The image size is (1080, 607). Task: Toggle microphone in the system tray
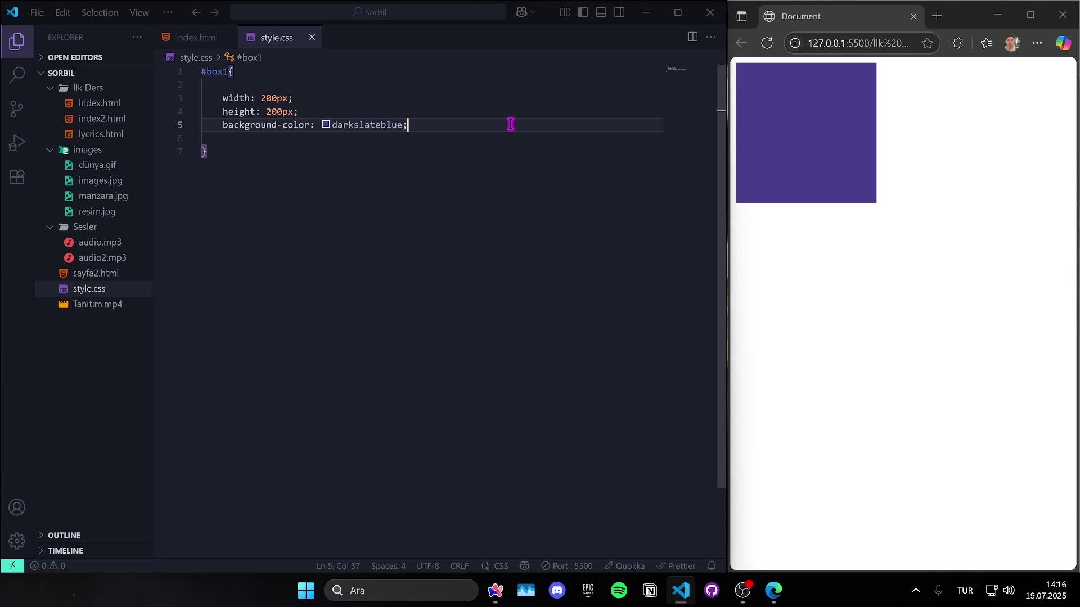[x=938, y=590]
